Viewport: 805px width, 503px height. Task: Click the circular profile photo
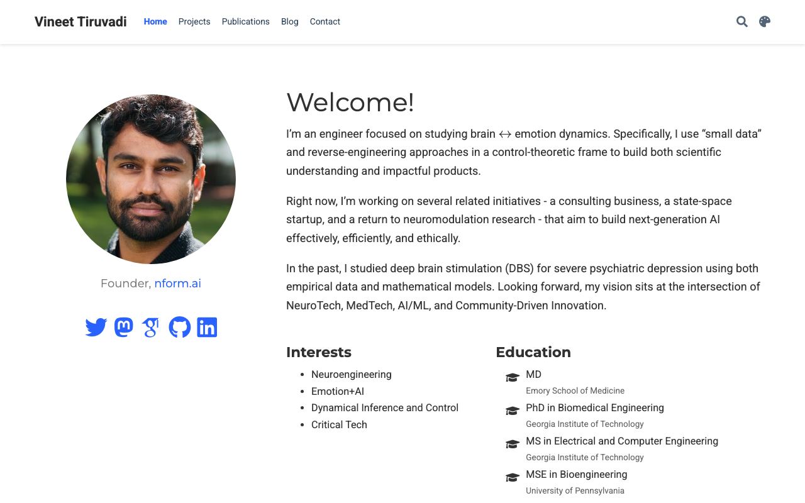(151, 179)
